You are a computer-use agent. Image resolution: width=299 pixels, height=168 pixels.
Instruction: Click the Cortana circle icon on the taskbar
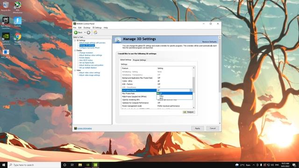tap(64, 165)
